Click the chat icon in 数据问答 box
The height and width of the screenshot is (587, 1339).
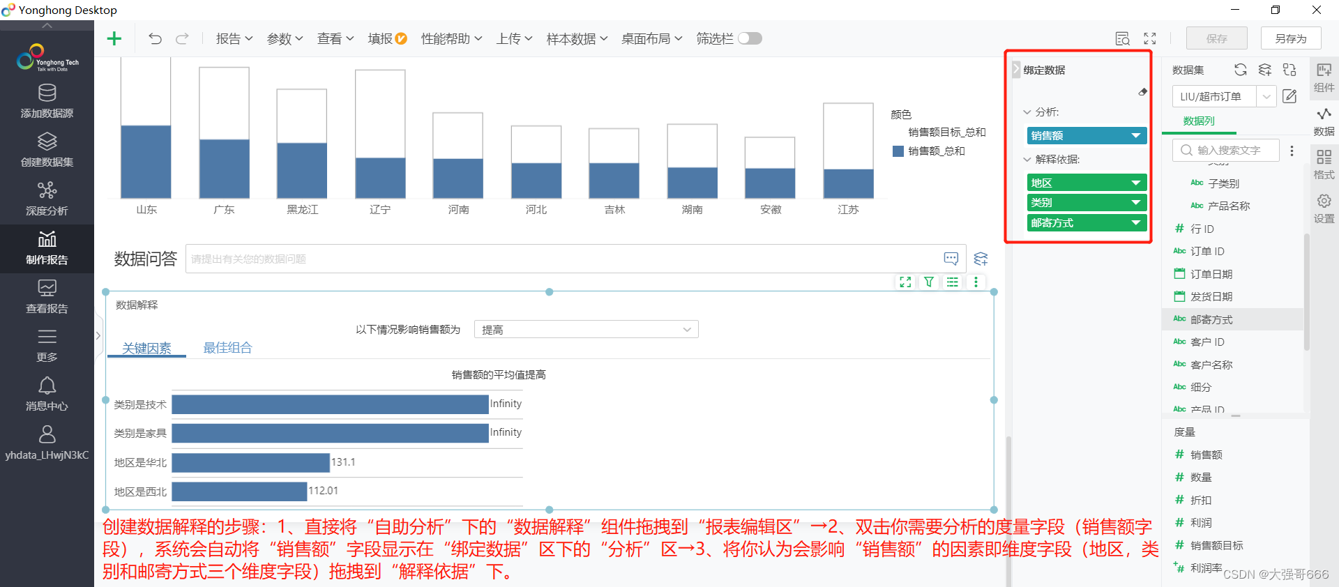951,259
